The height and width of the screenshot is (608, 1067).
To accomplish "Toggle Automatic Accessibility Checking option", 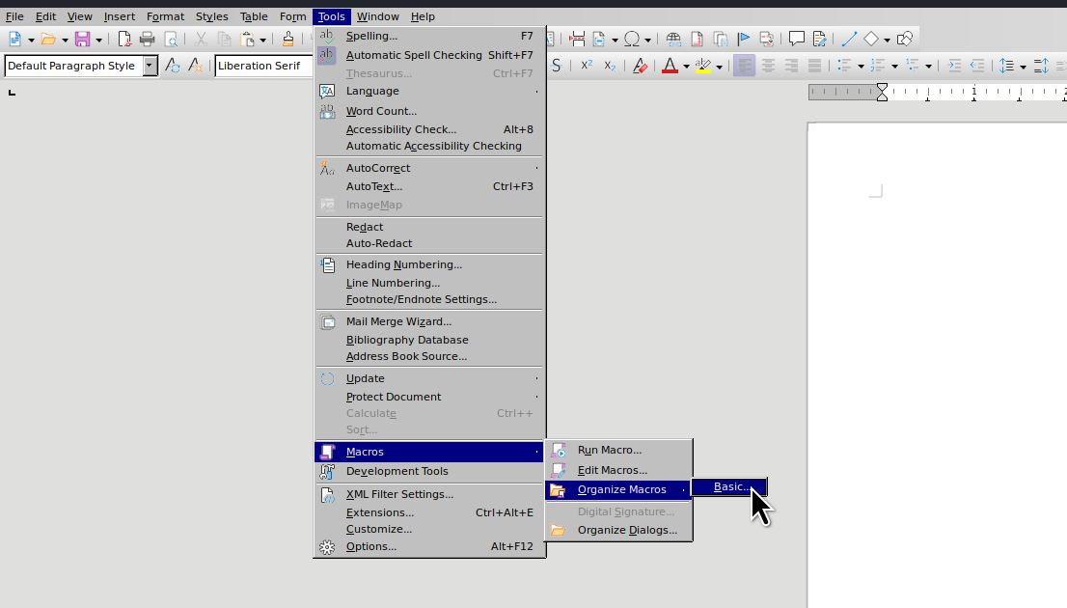I will pos(433,146).
